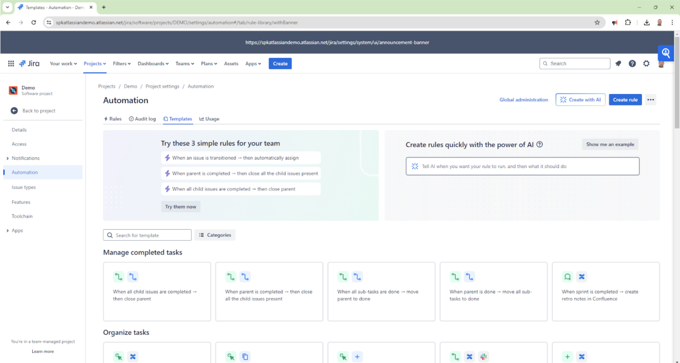Open Chrome three-dot menu
Screen dimensions: 680x363
point(672,23)
